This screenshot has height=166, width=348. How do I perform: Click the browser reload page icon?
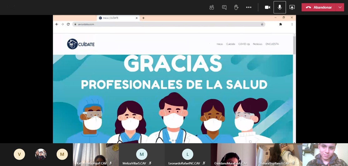click(68, 24)
